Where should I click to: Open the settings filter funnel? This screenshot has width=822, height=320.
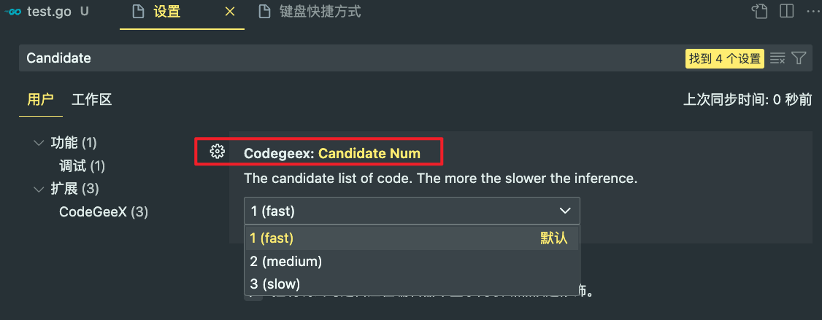[x=799, y=58]
